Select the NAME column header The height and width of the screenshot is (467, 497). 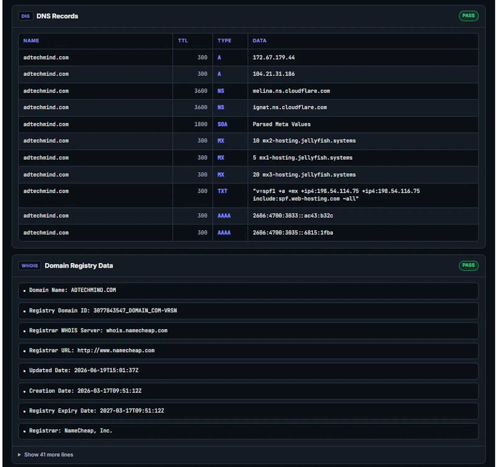tap(31, 41)
